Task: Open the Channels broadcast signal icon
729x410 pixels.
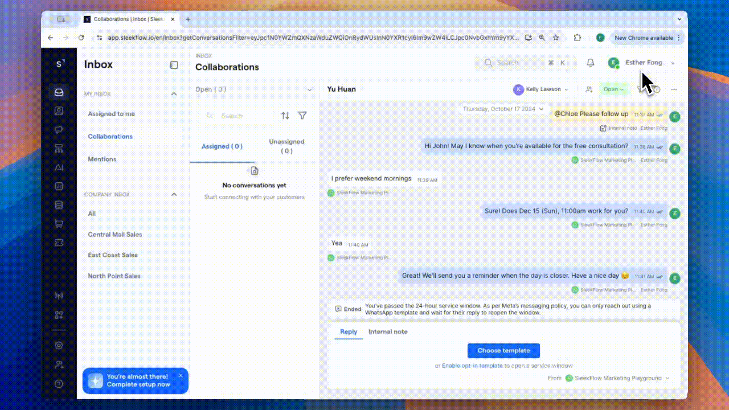Action: tap(59, 296)
